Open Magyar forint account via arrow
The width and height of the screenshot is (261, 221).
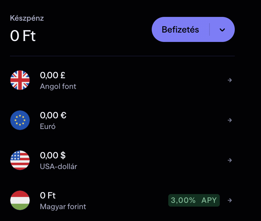pyautogui.click(x=230, y=200)
